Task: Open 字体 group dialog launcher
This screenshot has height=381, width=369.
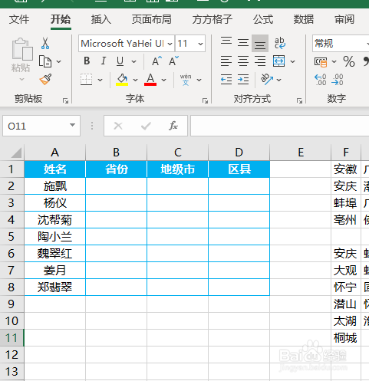Action: point(205,100)
